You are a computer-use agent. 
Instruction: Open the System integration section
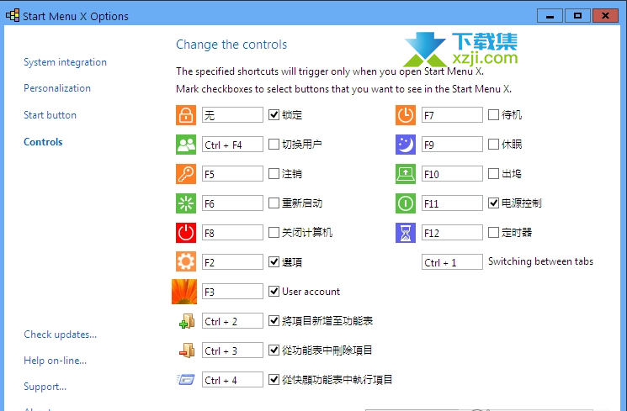pyautogui.click(x=65, y=62)
